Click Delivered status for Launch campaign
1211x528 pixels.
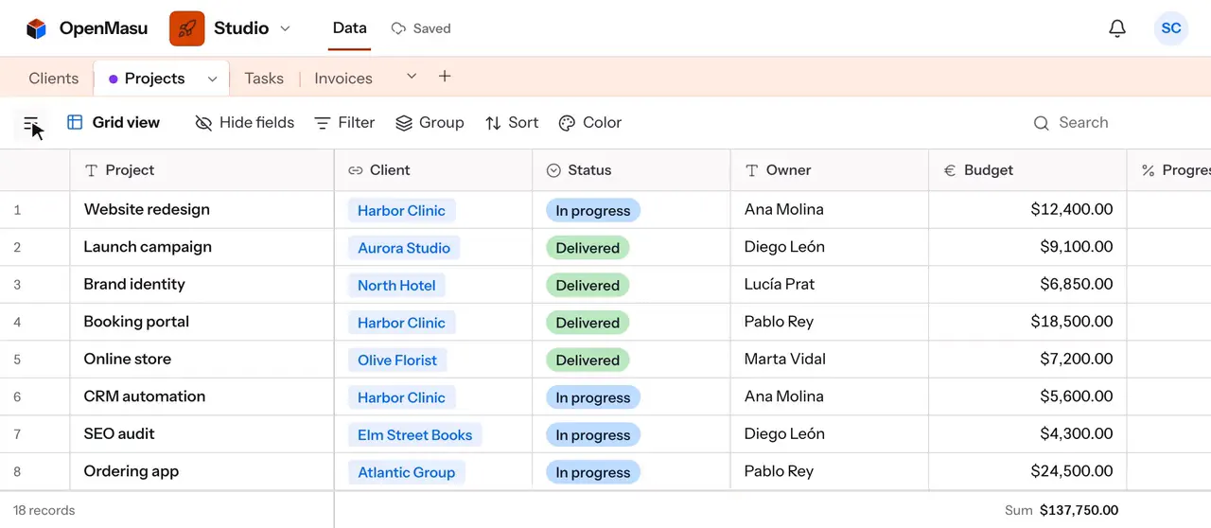588,248
